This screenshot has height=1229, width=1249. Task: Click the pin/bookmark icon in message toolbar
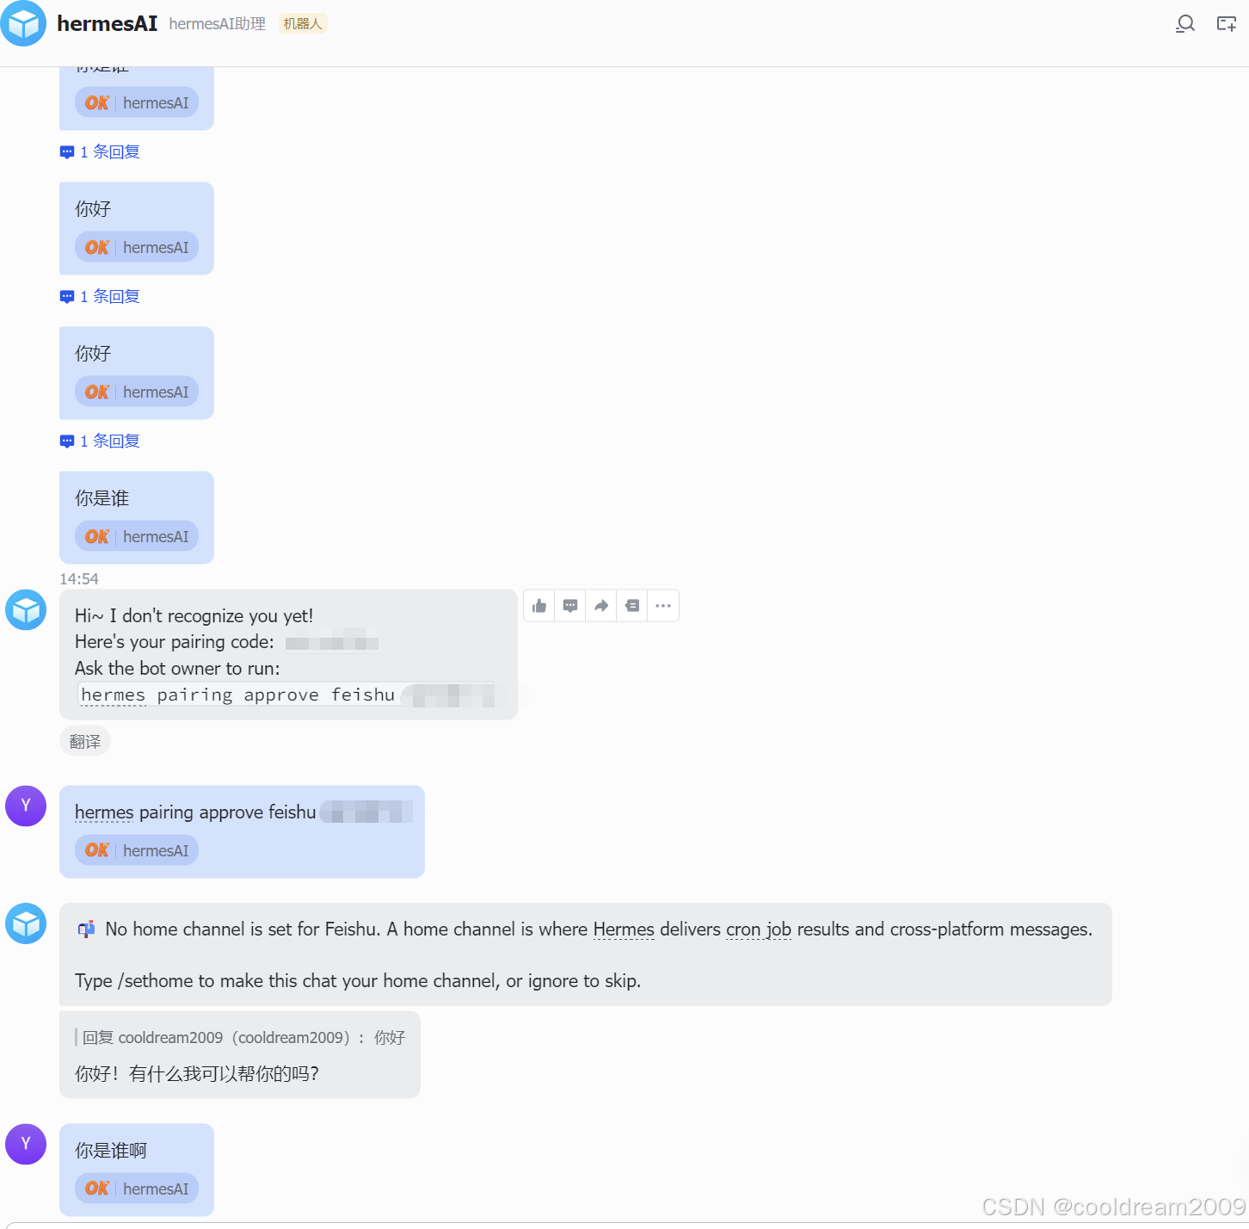pyautogui.click(x=632, y=606)
